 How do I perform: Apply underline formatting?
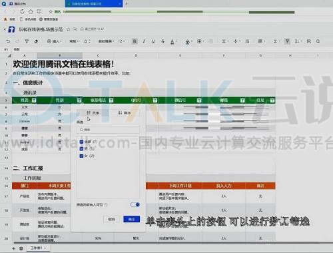pos(153,41)
